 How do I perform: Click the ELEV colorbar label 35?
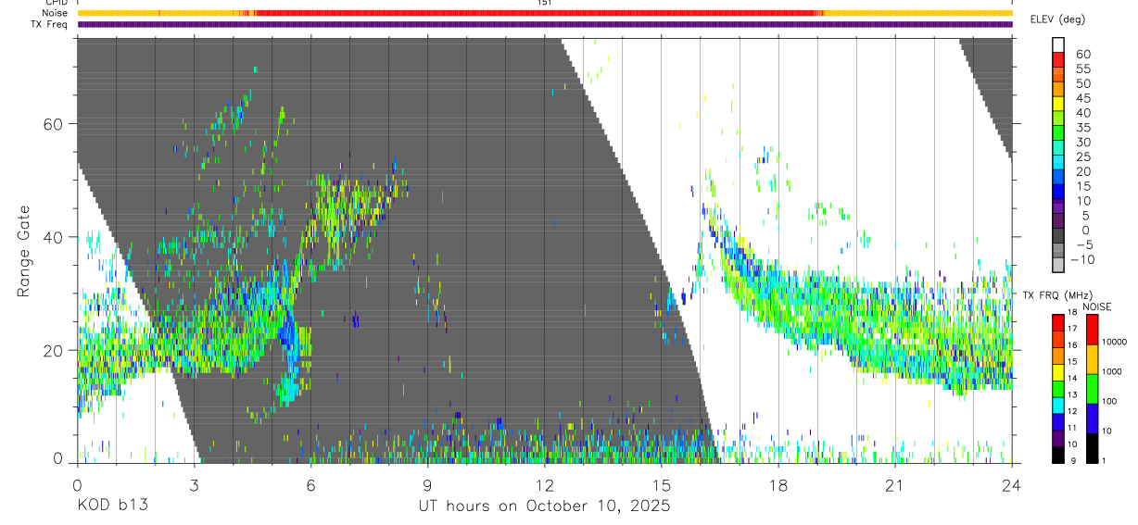point(1082,128)
